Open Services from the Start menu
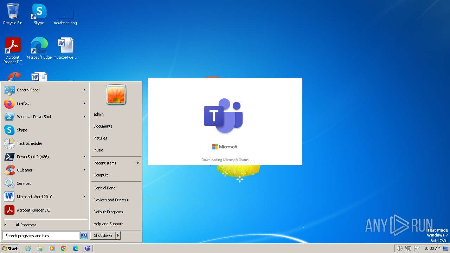The width and height of the screenshot is (450, 253). pos(45,183)
